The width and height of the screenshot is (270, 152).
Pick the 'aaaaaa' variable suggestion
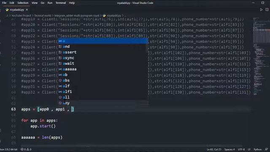coord(103,69)
